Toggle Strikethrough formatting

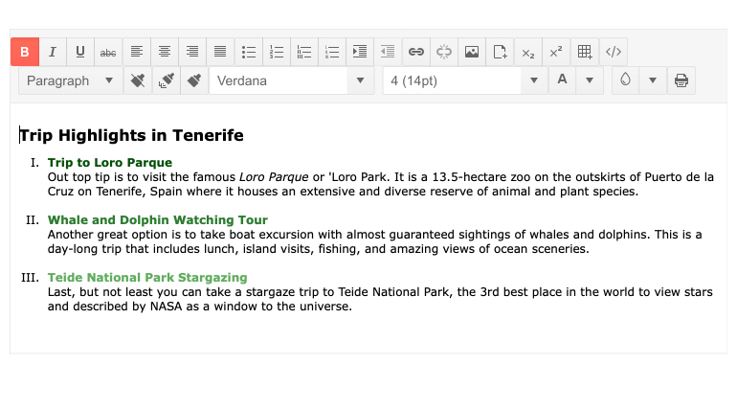tap(108, 52)
